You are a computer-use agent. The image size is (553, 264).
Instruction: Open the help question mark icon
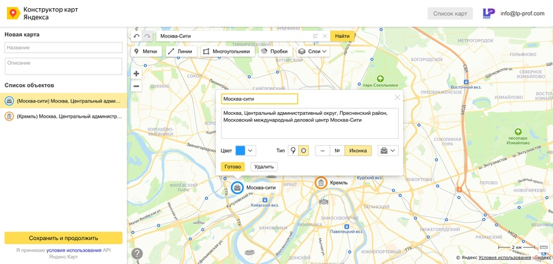pos(137,254)
